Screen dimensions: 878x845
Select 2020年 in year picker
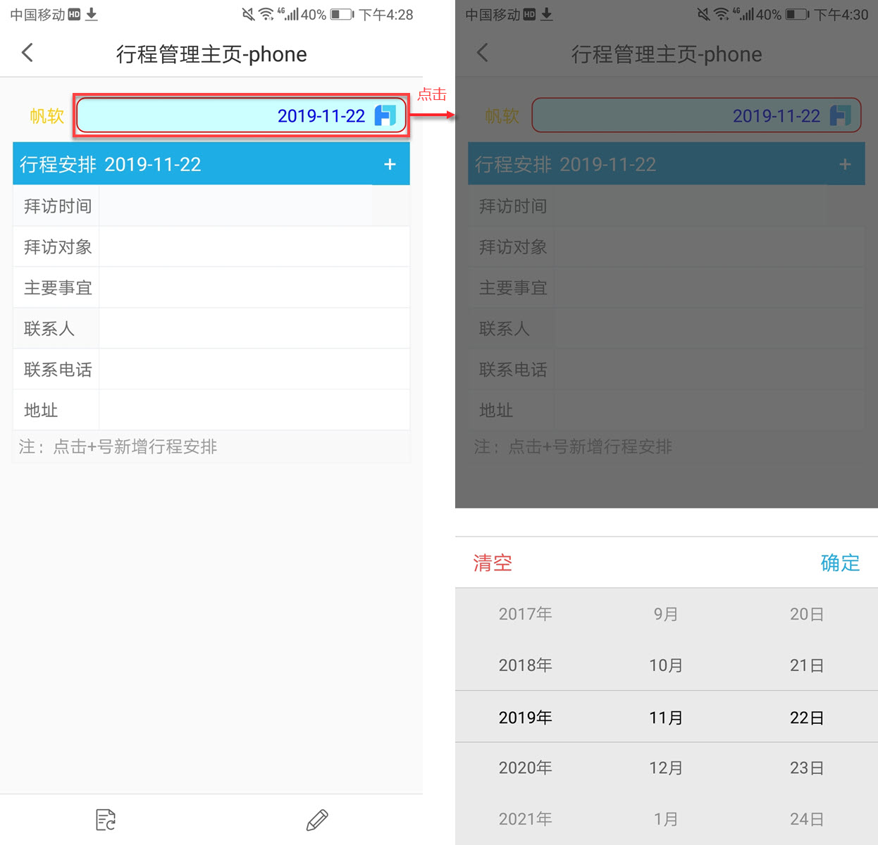pos(525,768)
